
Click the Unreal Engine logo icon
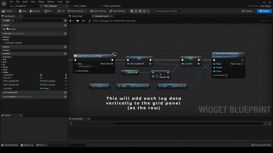tap(4, 3)
